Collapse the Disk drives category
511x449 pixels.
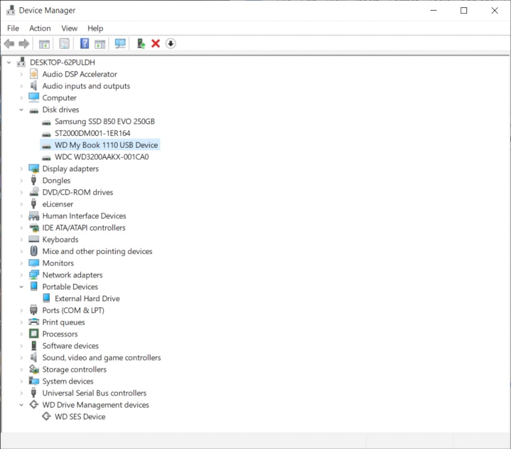pyautogui.click(x=21, y=110)
